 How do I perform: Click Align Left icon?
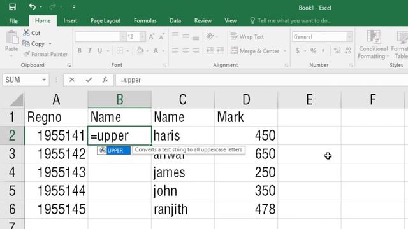[175, 51]
